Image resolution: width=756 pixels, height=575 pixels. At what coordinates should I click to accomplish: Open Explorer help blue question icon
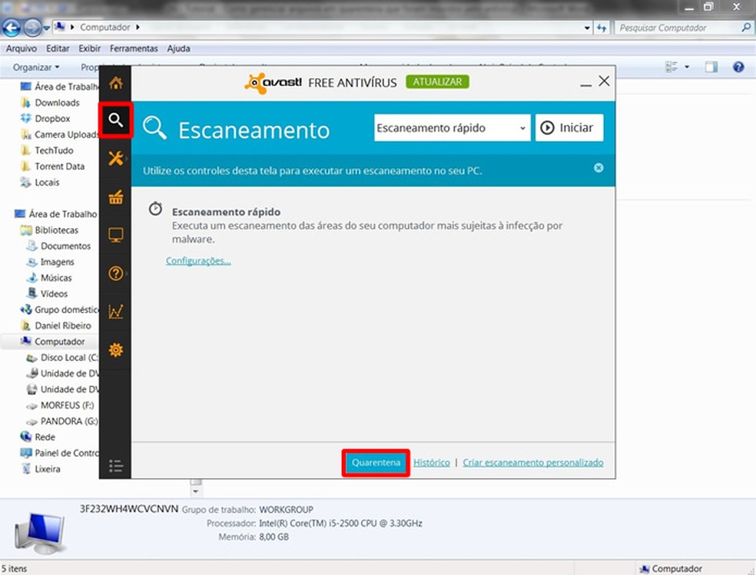pyautogui.click(x=738, y=67)
